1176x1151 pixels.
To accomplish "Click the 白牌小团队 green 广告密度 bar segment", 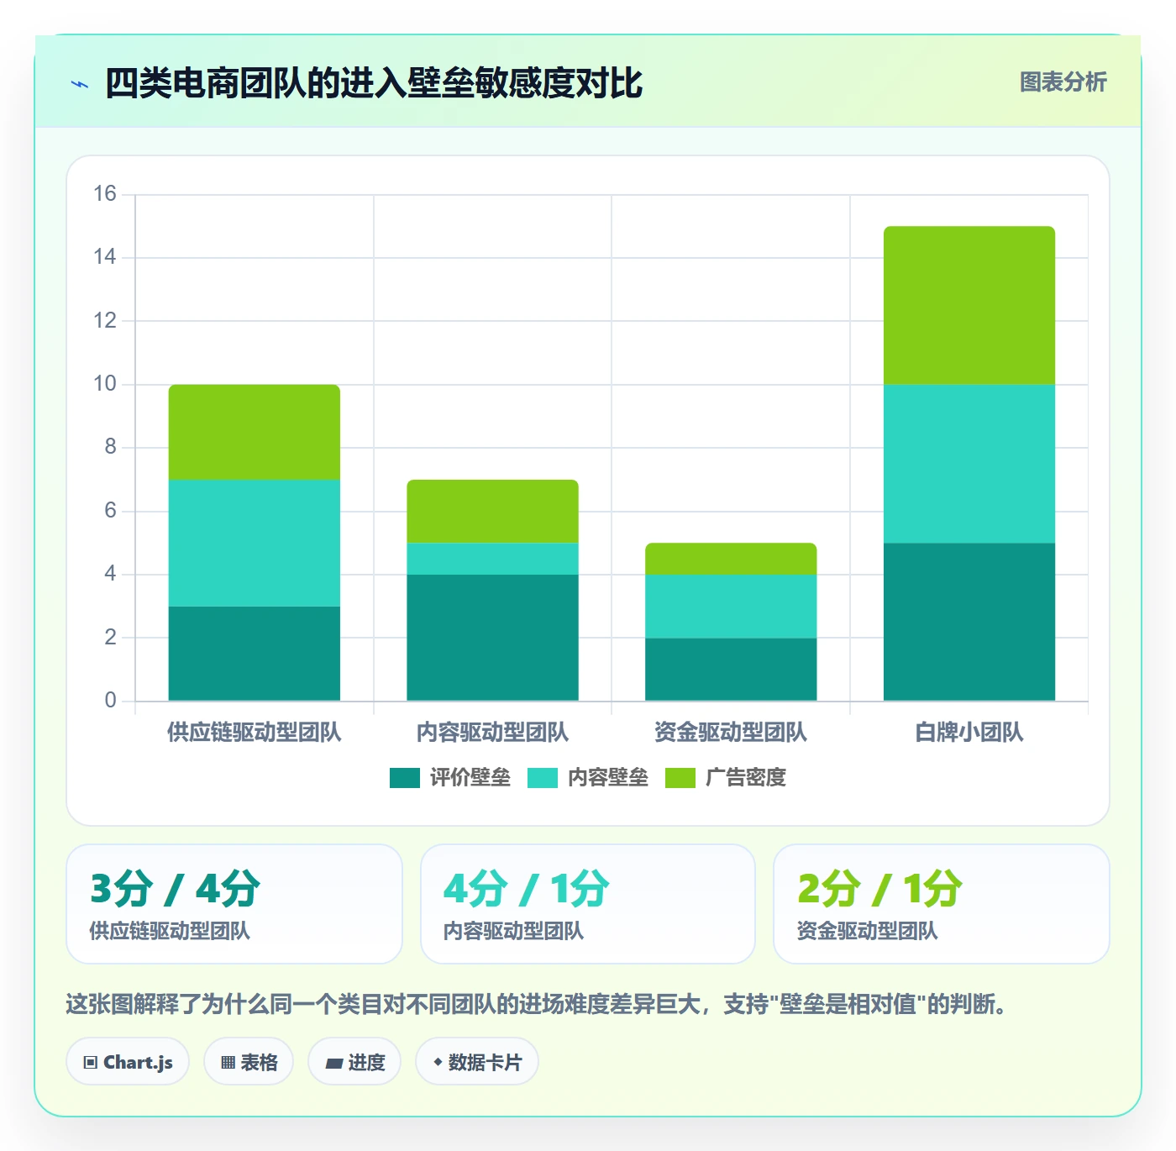I will tap(969, 306).
